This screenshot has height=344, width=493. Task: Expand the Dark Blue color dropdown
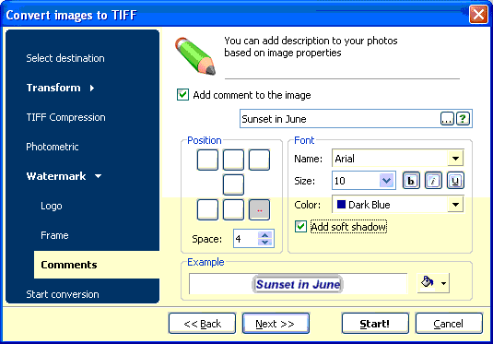click(x=455, y=205)
